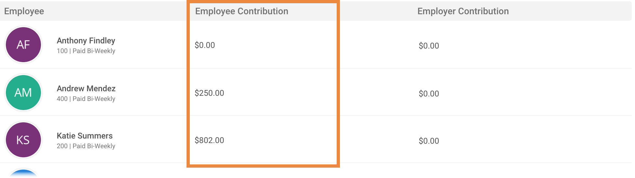Click Katie Summers' KS avatar icon

23,140
